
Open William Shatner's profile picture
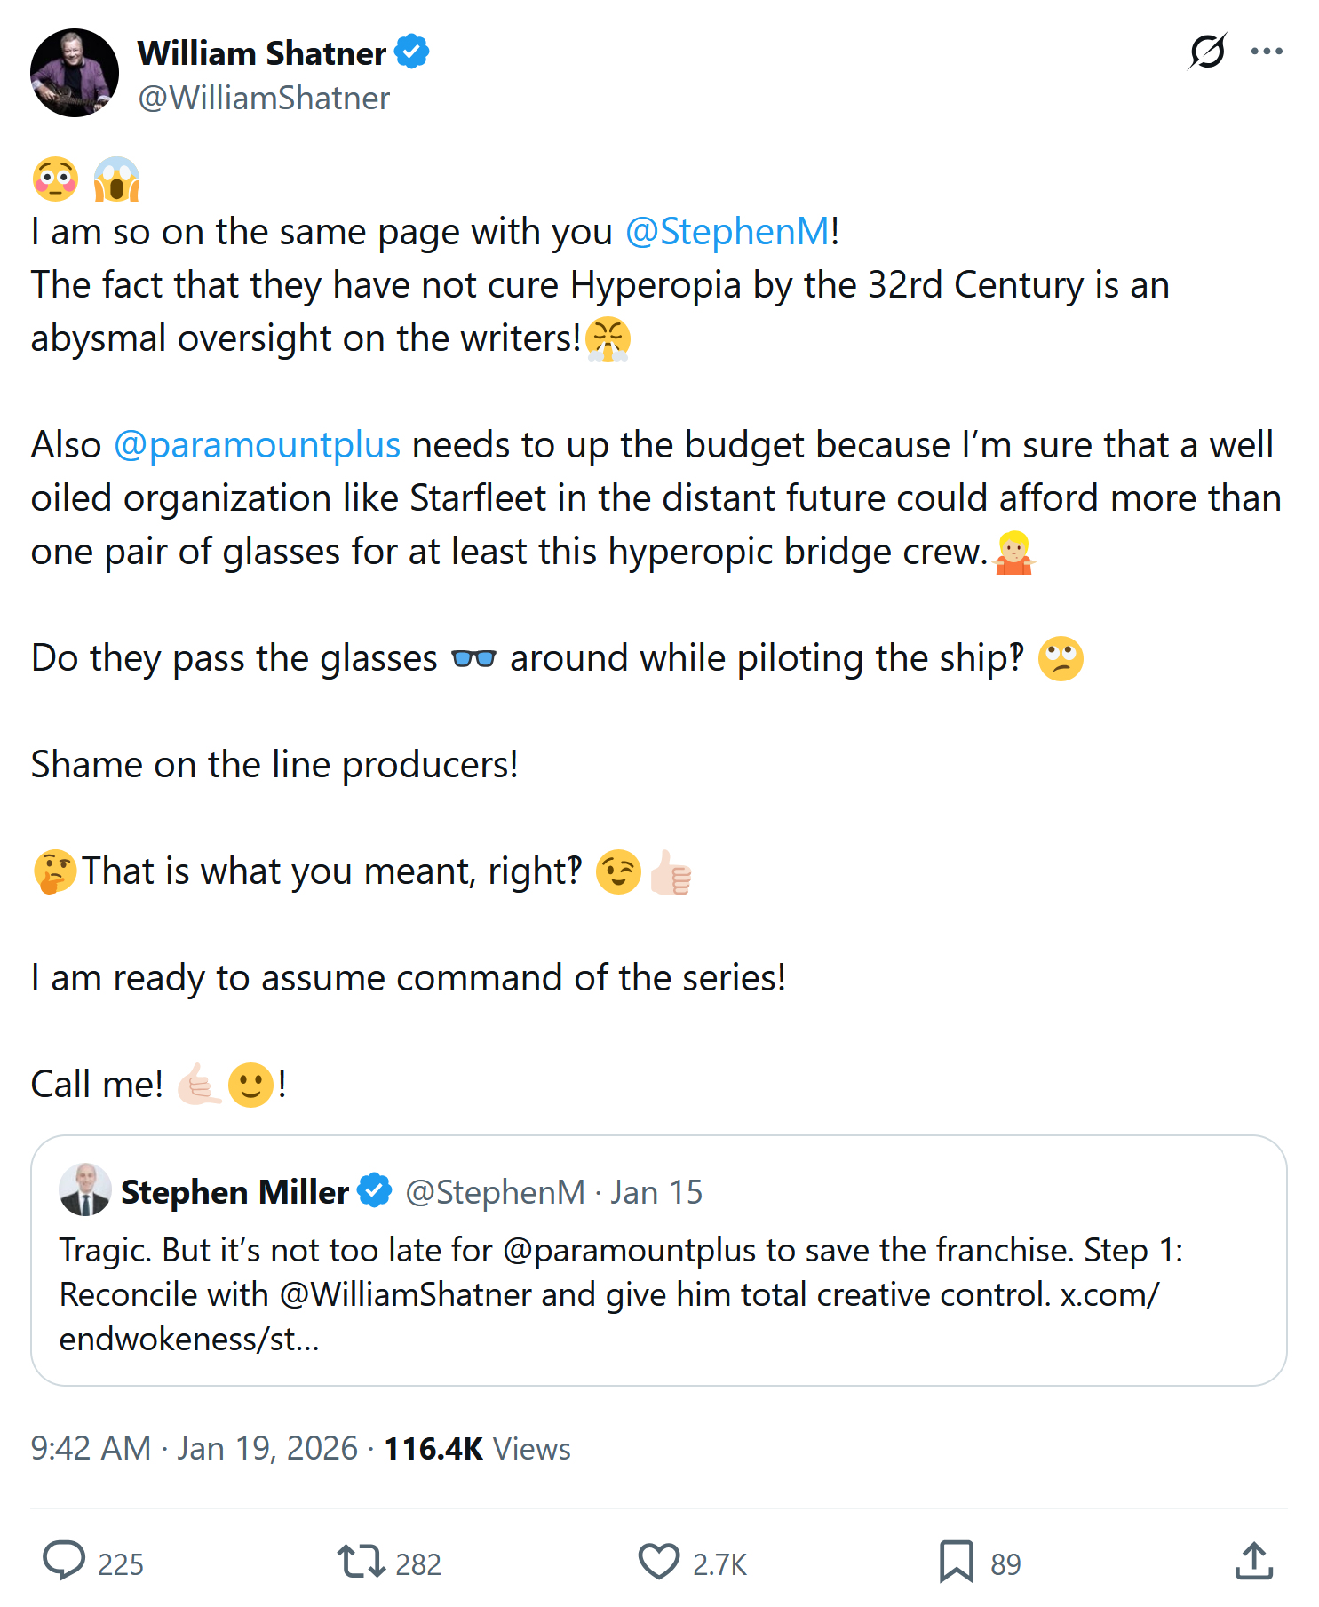click(75, 73)
